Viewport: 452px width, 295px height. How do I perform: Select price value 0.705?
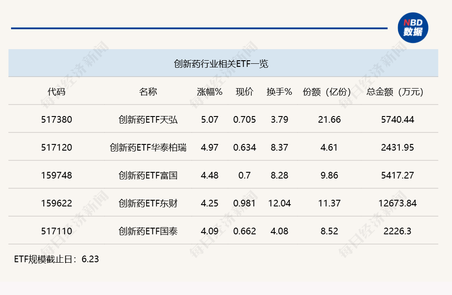pyautogui.click(x=245, y=120)
